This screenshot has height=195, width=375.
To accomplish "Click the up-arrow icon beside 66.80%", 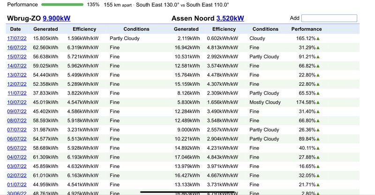I will pos(318,121).
